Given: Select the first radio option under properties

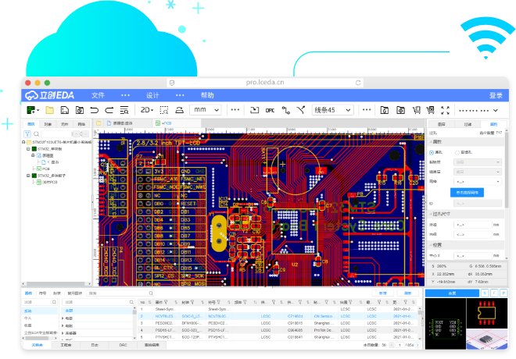Looking at the screenshot, I should [x=432, y=151].
